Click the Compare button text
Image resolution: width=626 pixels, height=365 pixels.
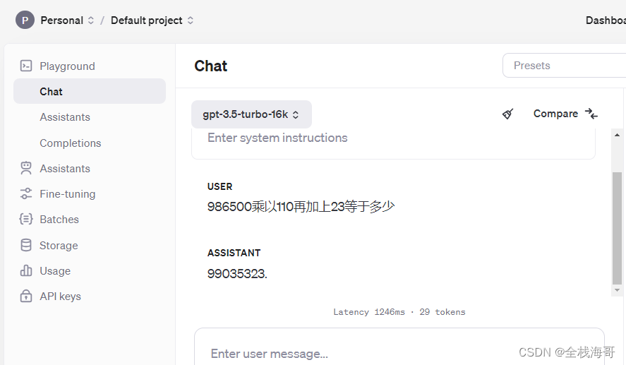(x=555, y=114)
